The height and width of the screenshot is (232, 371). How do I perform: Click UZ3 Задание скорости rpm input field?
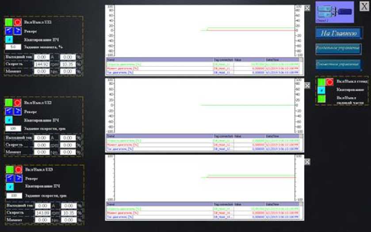[14, 196]
